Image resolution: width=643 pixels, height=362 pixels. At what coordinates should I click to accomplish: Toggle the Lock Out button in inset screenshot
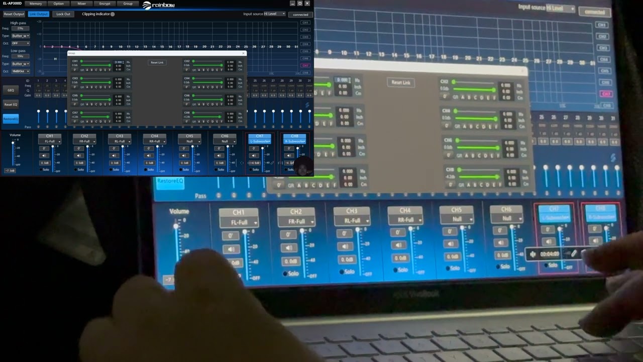63,14
